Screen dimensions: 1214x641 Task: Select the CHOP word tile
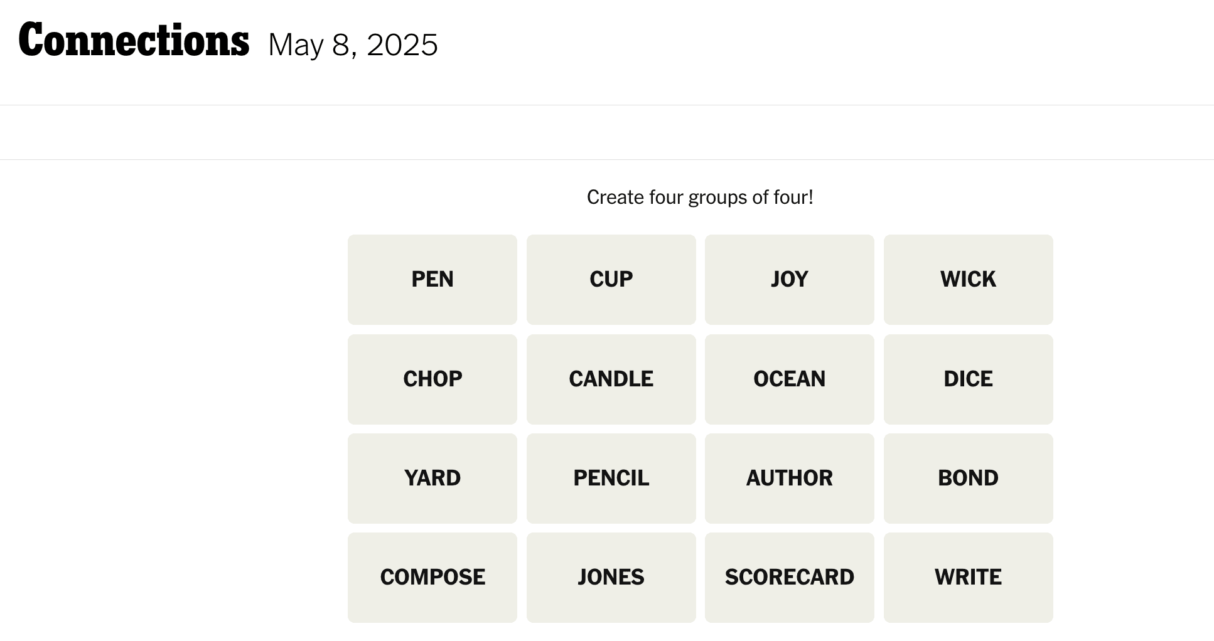tap(432, 379)
